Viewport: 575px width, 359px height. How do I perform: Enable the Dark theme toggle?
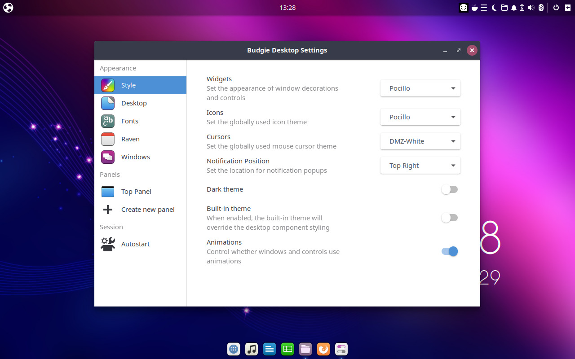pyautogui.click(x=449, y=189)
